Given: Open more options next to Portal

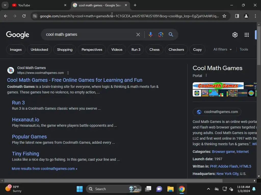Looking at the screenshot, I should (x=206, y=75).
